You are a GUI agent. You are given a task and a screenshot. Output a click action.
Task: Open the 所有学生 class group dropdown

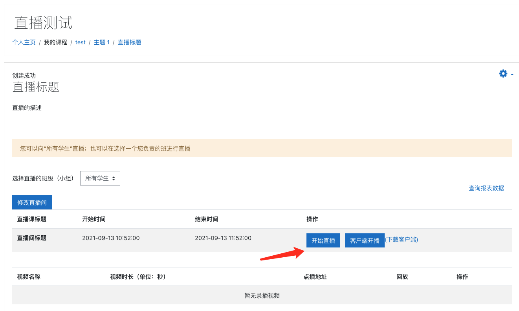(100, 178)
